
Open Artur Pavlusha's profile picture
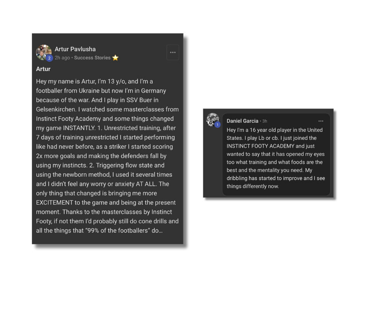[x=43, y=51]
